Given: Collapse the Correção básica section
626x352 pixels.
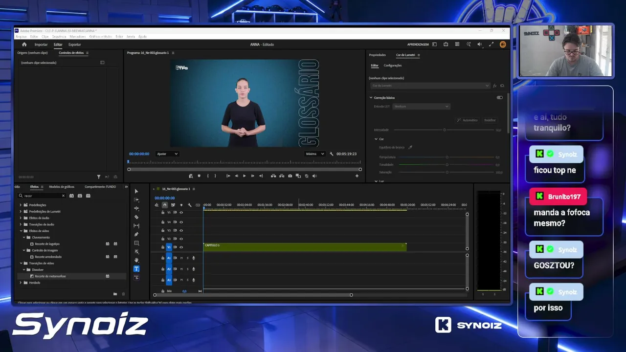Looking at the screenshot, I should (371, 98).
